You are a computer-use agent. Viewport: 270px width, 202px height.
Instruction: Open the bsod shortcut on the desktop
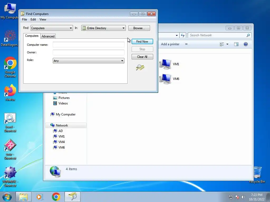pos(10,123)
